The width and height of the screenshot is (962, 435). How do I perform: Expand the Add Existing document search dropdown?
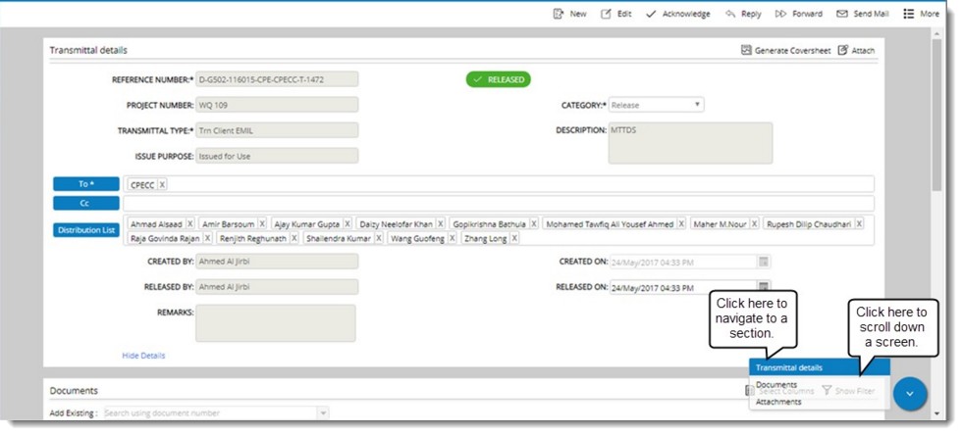pyautogui.click(x=323, y=413)
